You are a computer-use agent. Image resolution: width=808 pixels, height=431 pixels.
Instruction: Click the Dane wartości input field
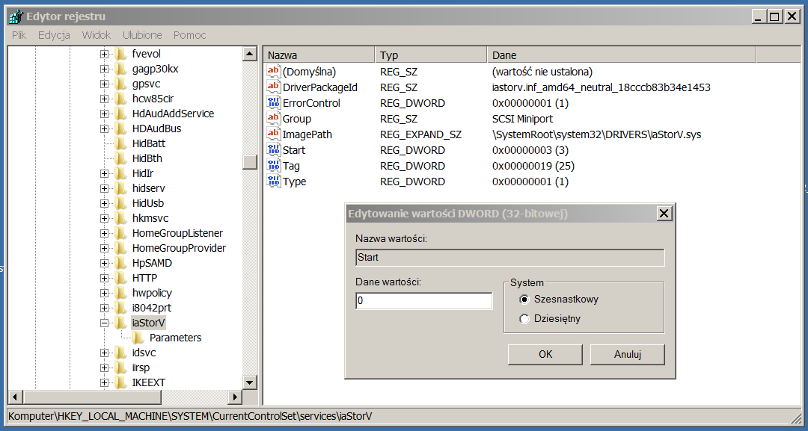(423, 301)
